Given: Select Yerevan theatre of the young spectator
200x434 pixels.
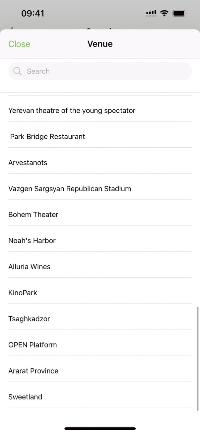Looking at the screenshot, I should 72,110.
